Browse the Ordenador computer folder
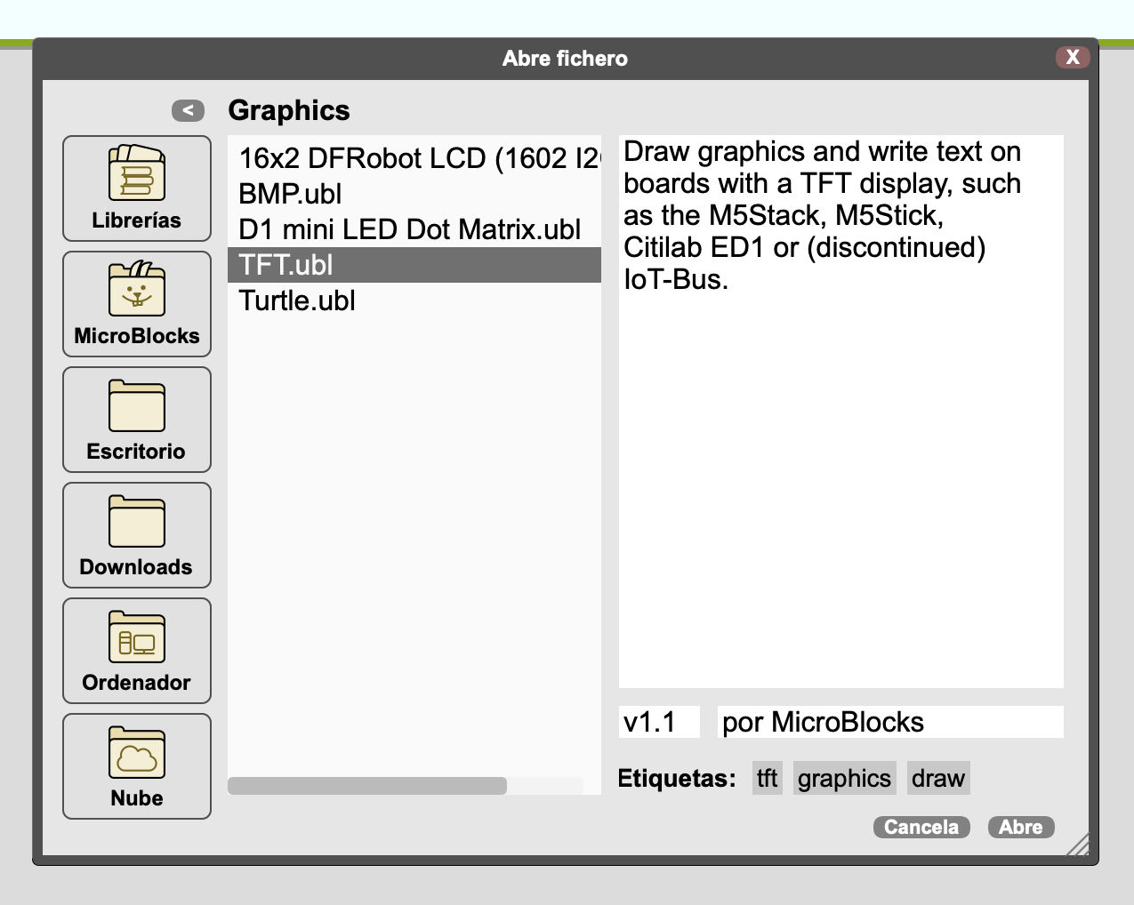The image size is (1134, 905). tap(137, 650)
